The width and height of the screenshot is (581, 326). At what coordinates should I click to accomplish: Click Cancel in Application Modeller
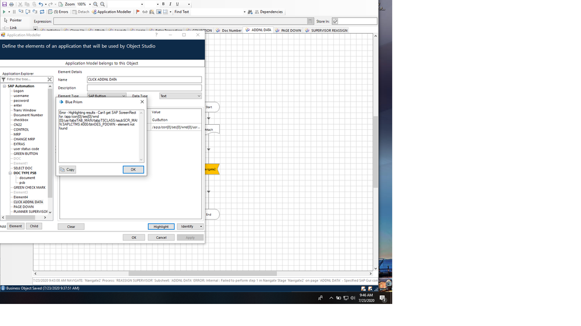pos(161,238)
